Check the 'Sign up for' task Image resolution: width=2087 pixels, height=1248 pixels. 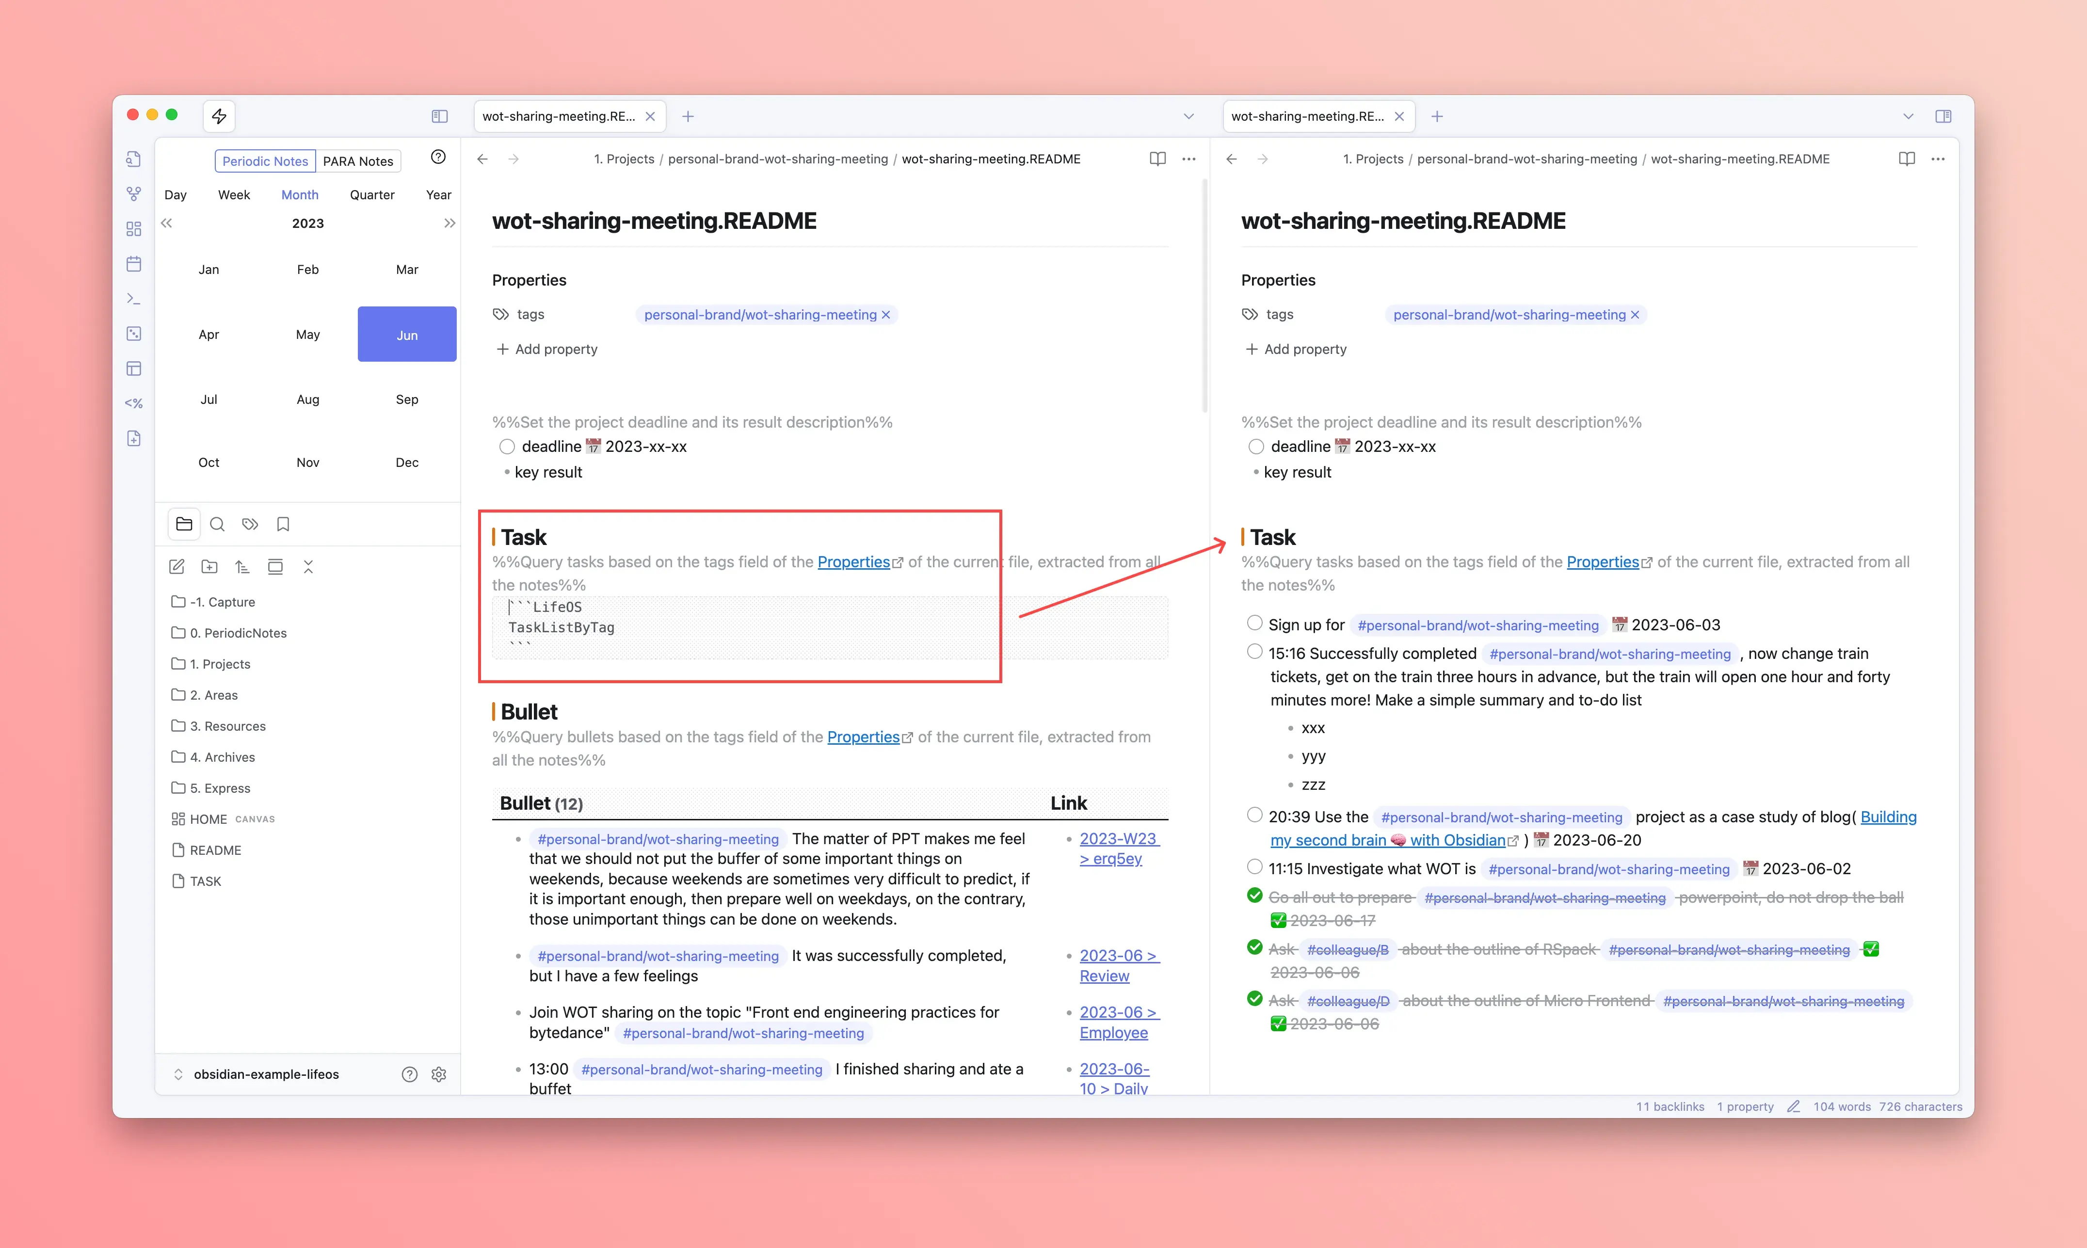(1254, 623)
